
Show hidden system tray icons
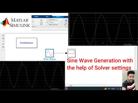[x=118, y=89]
